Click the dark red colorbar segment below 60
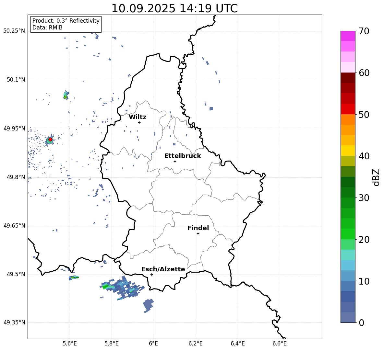 (x=348, y=78)
